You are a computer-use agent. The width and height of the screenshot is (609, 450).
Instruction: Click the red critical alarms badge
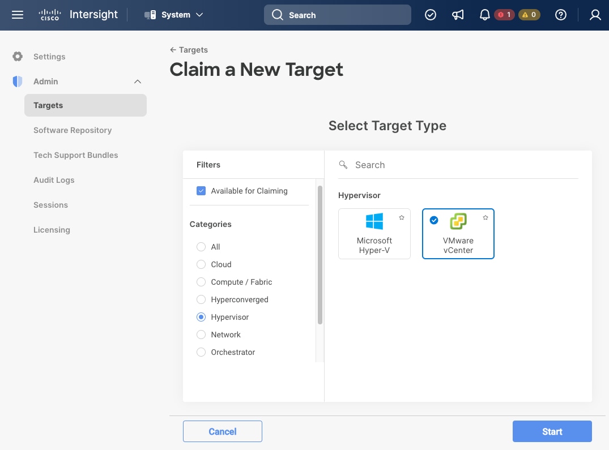pyautogui.click(x=505, y=15)
